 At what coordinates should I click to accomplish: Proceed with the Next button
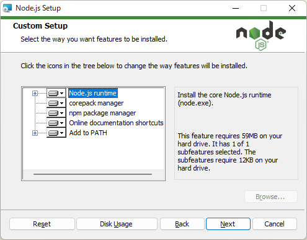[228, 224]
